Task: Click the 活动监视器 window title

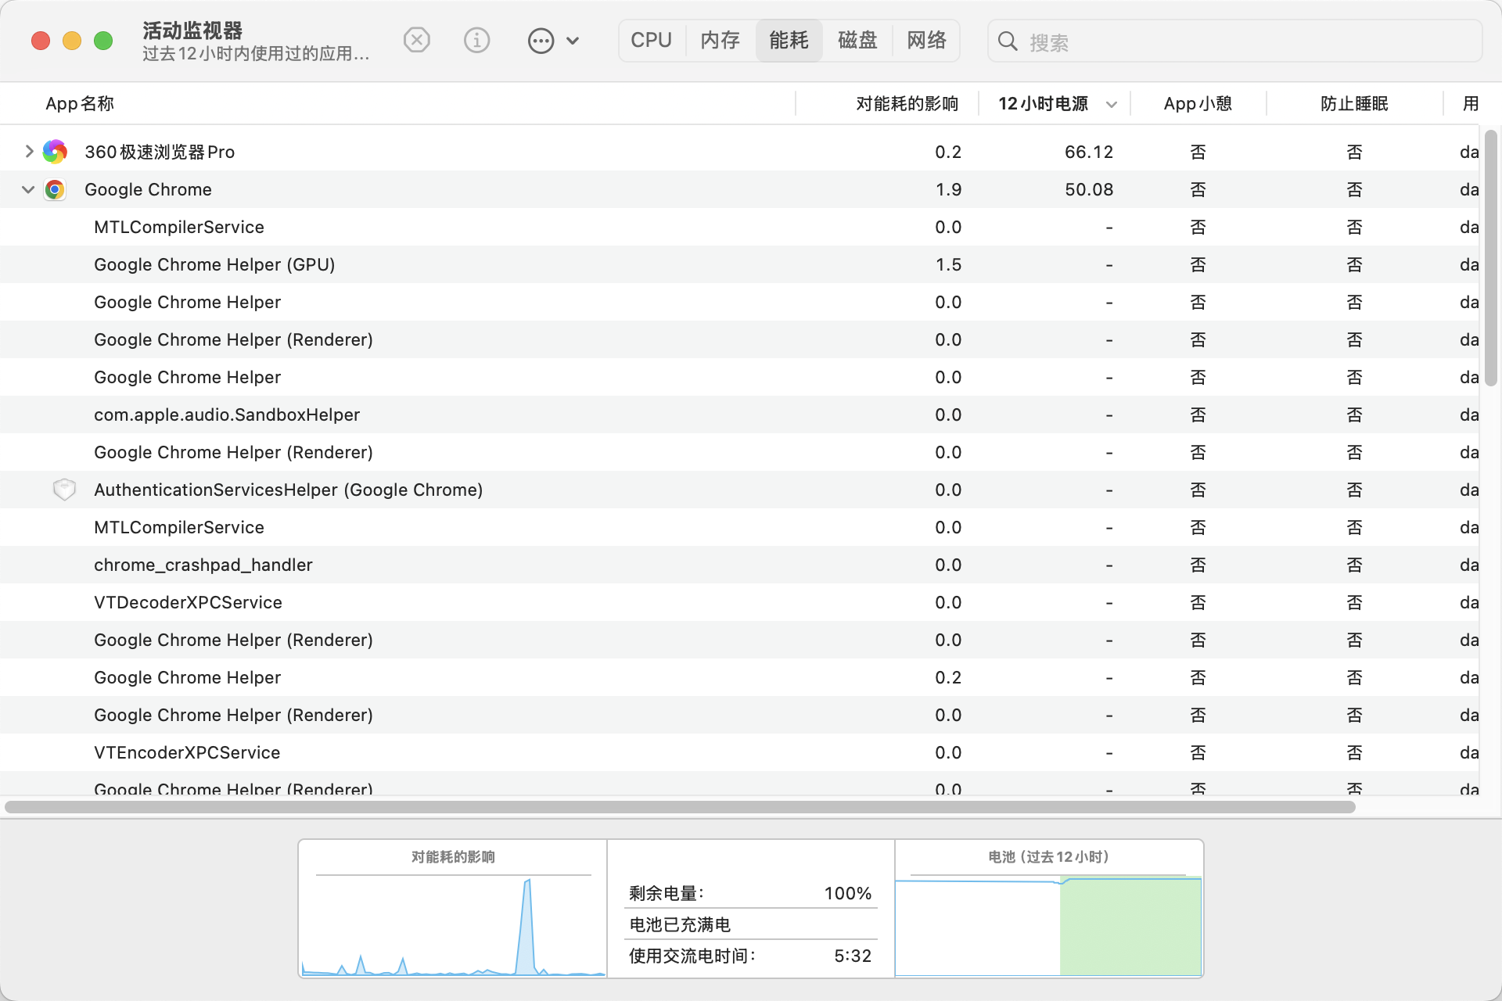Action: 192,30
